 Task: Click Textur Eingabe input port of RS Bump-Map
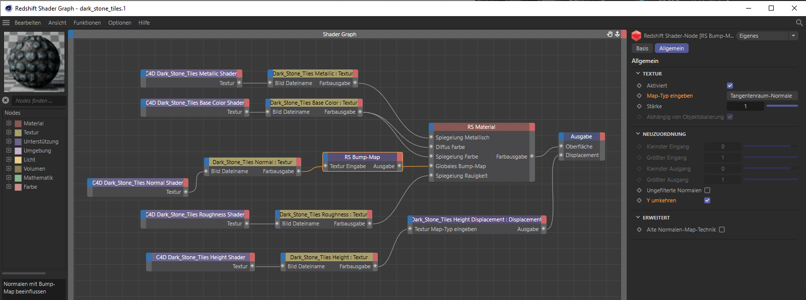pyautogui.click(x=325, y=166)
